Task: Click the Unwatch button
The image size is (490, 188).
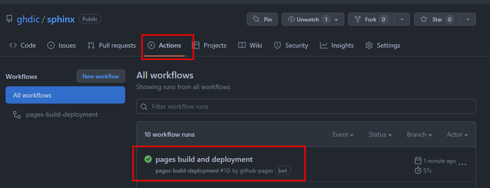Action: point(313,20)
